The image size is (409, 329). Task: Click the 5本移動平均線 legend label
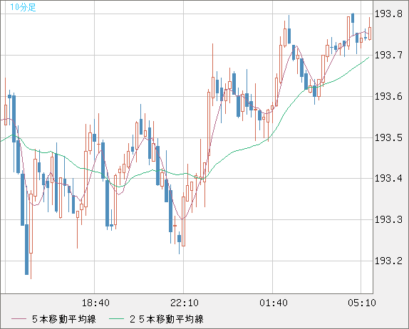pos(64,319)
